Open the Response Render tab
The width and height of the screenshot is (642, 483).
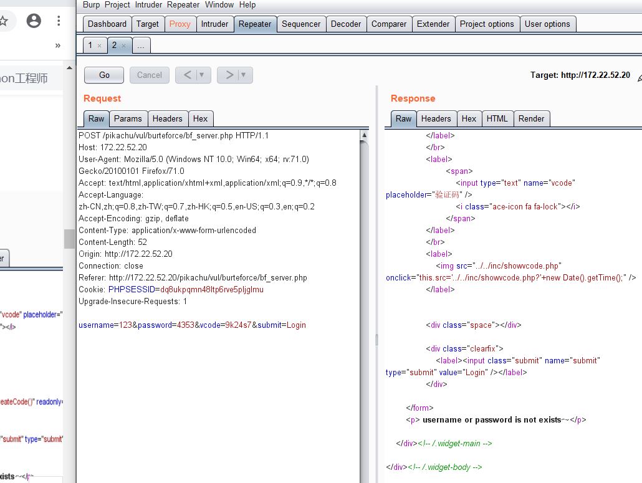point(531,118)
